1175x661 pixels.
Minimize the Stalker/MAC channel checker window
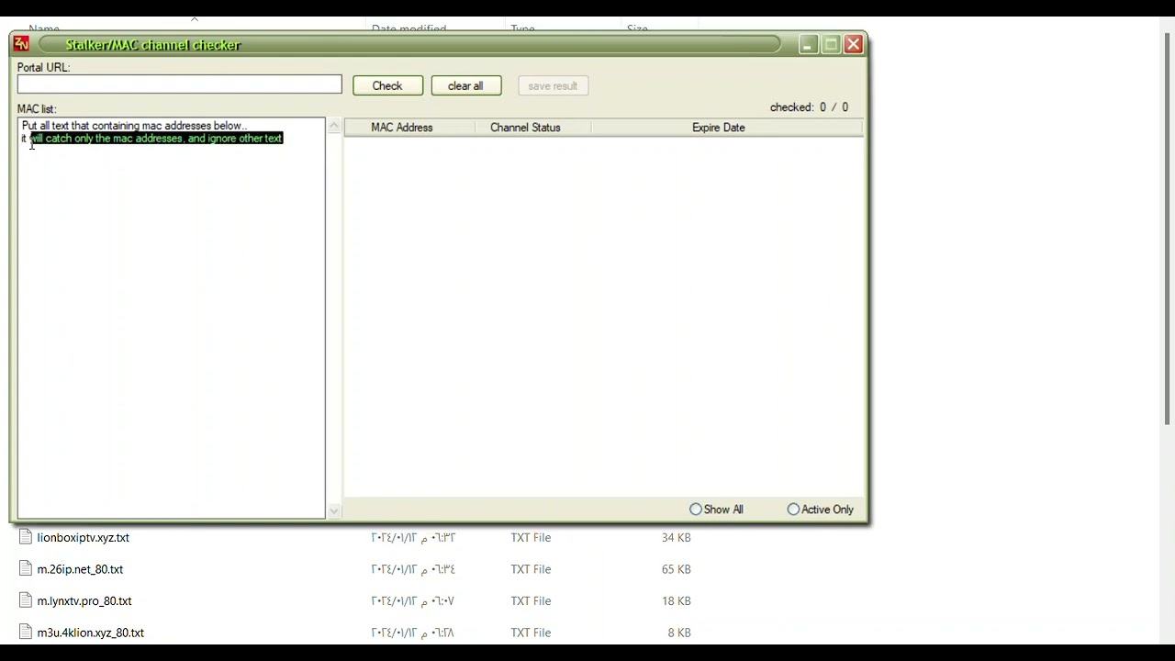pos(808,44)
